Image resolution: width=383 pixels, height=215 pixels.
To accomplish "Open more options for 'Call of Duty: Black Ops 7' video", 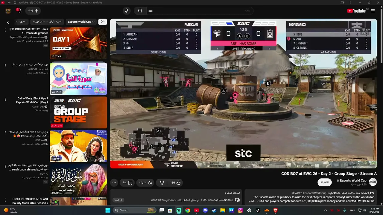I will point(5,99).
